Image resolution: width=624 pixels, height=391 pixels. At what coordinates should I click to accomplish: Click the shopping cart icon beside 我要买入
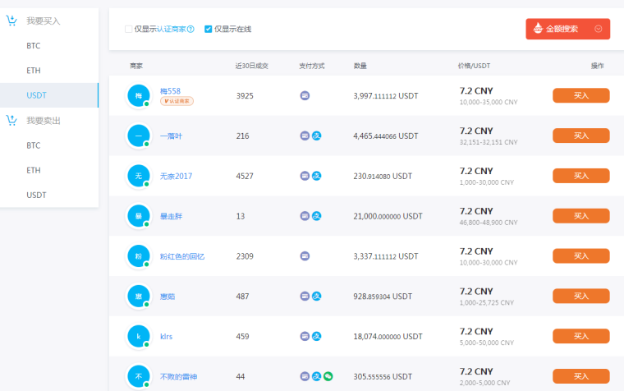click(x=11, y=21)
